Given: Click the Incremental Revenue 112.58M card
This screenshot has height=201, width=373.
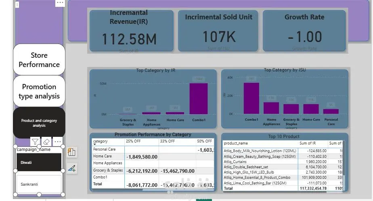Looking at the screenshot, I should 132,30.
